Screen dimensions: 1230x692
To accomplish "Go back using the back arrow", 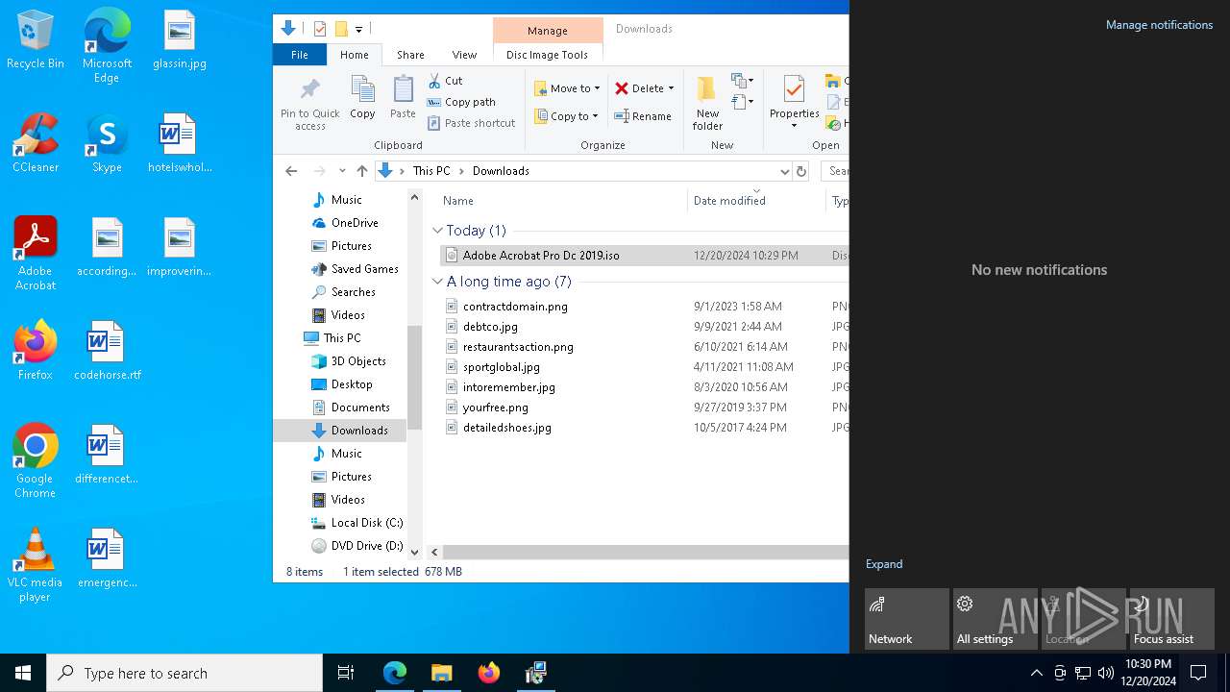I will pos(291,171).
